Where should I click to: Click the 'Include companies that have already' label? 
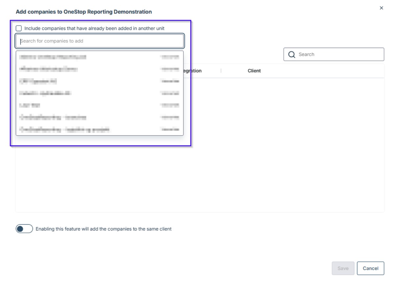[x=94, y=29]
